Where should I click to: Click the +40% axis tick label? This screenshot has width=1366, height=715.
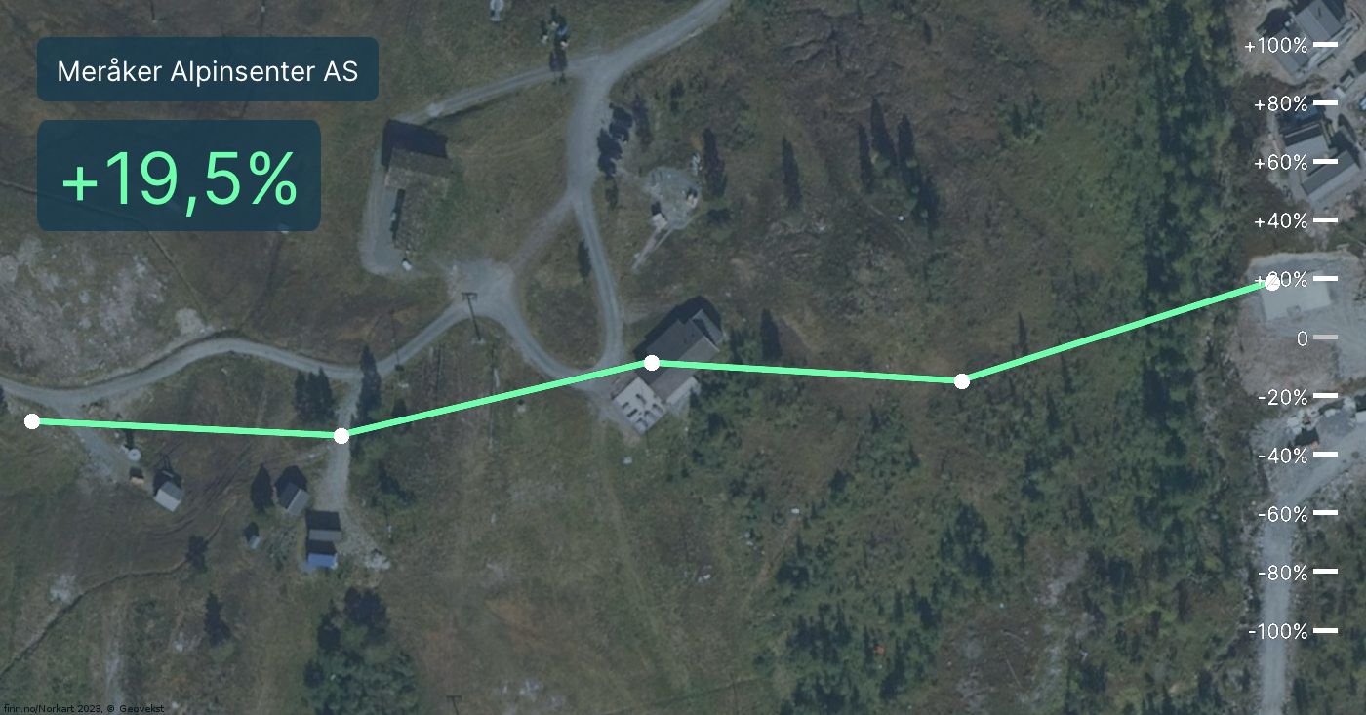[1280, 220]
